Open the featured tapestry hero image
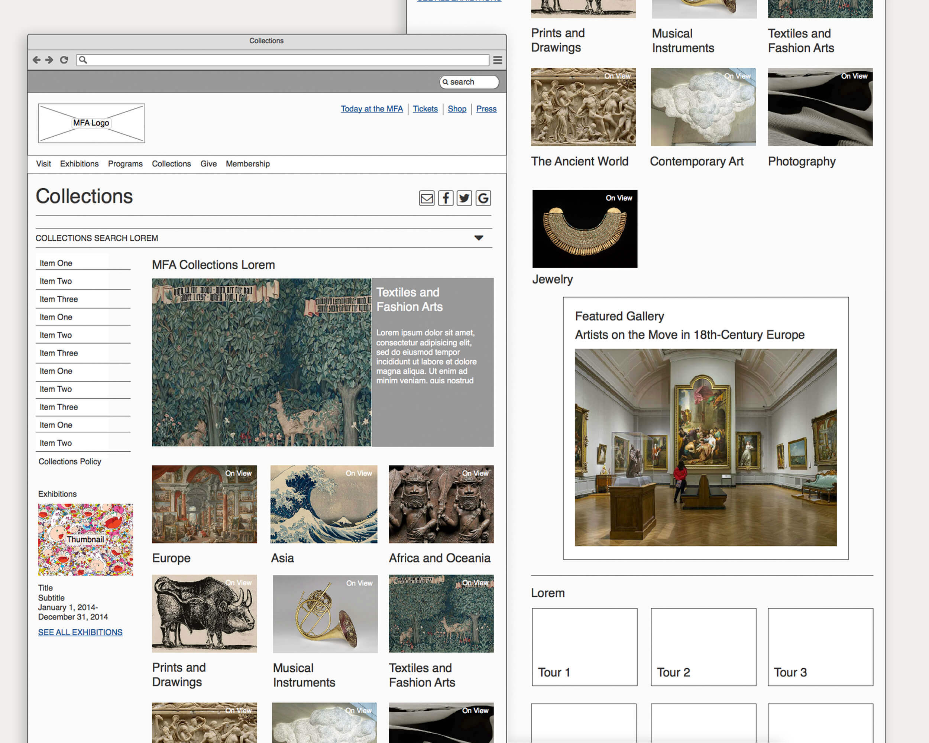Image resolution: width=929 pixels, height=743 pixels. pyautogui.click(x=262, y=362)
